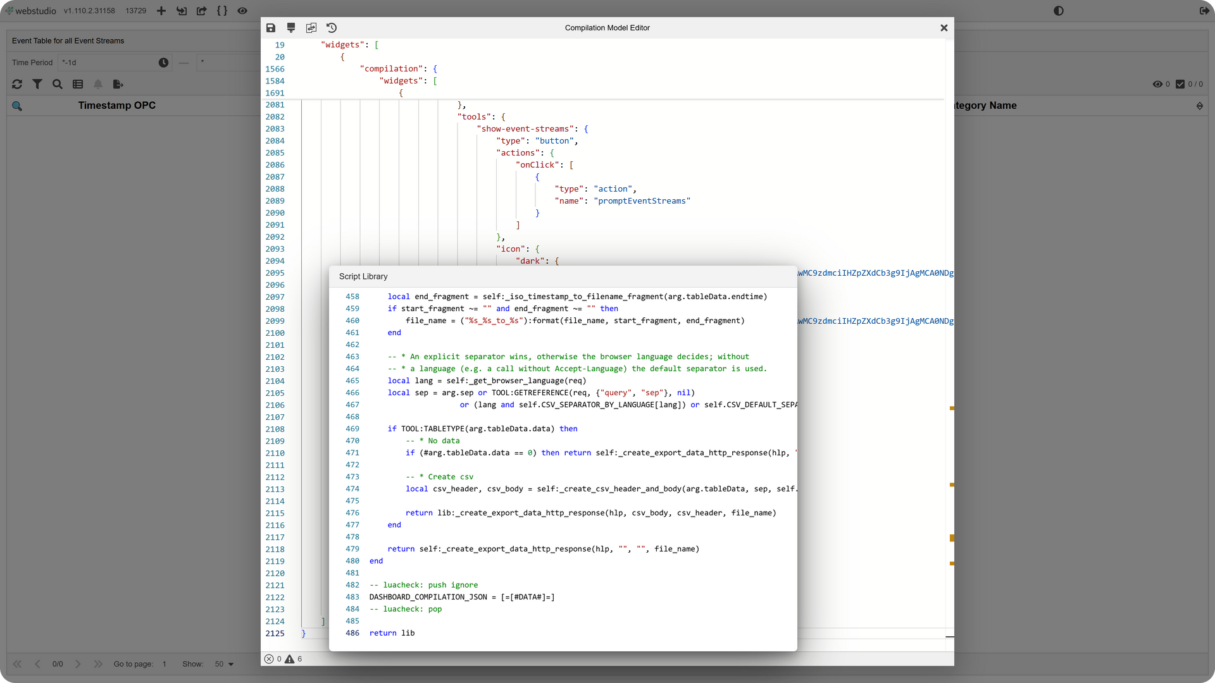Click the search magnifier in event table toolbar
This screenshot has height=683, width=1215.
tap(58, 84)
